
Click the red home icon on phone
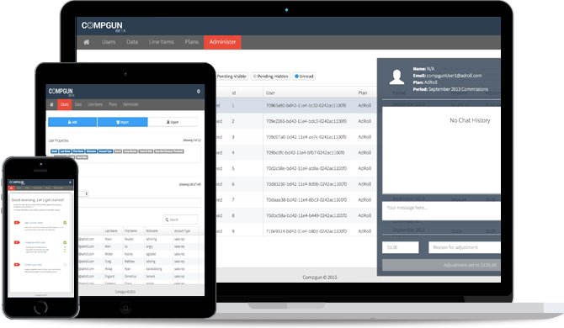(11, 188)
